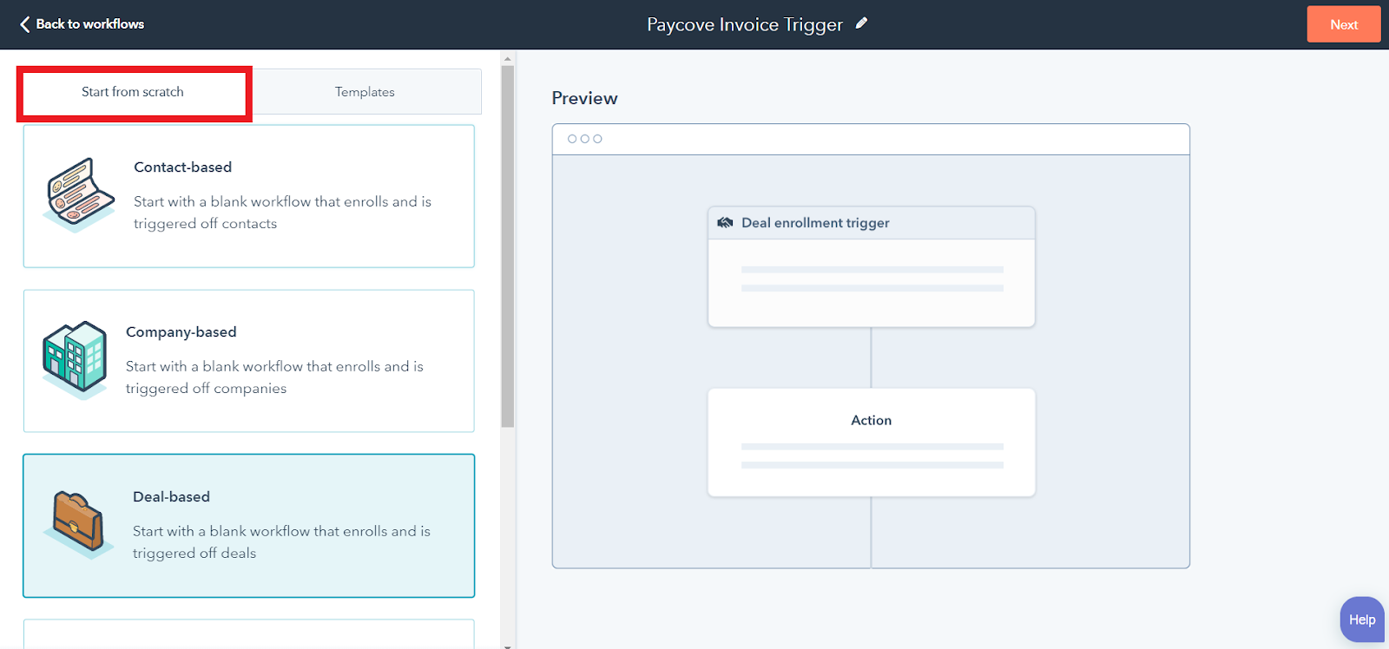Click the pencil icon to rename the workflow
This screenshot has width=1389, height=649.
coord(861,23)
